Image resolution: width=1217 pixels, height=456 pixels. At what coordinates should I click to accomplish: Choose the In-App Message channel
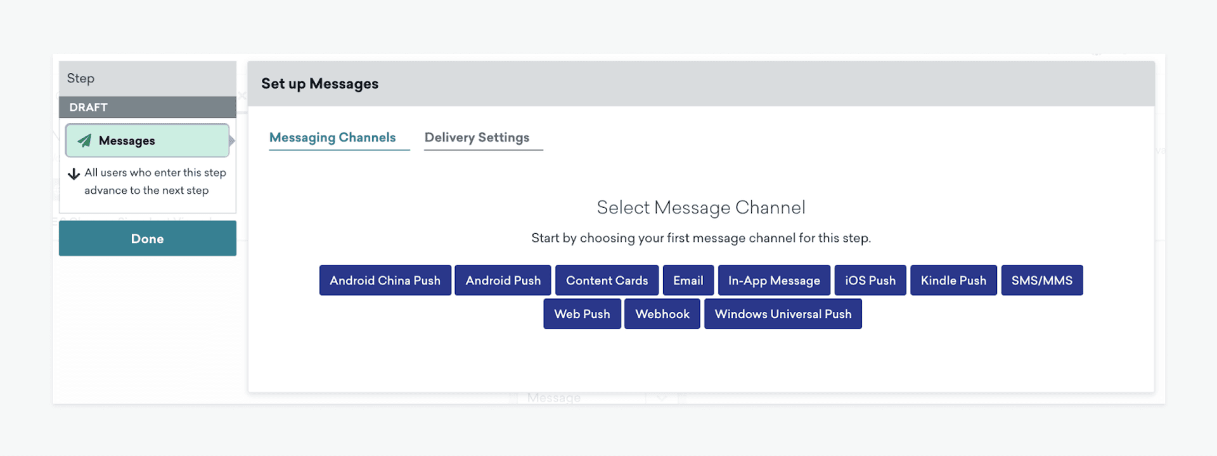(773, 281)
